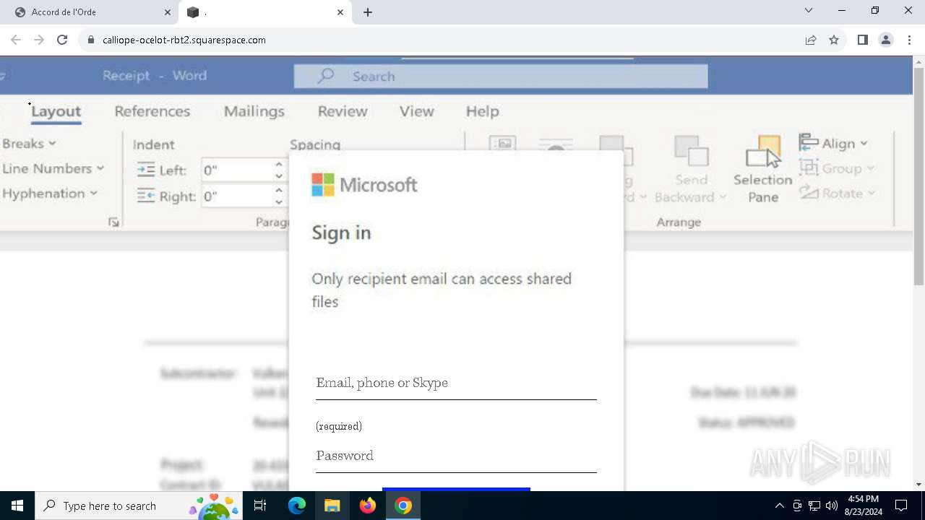
Task: Click the site lock icon in address bar
Action: [90, 40]
